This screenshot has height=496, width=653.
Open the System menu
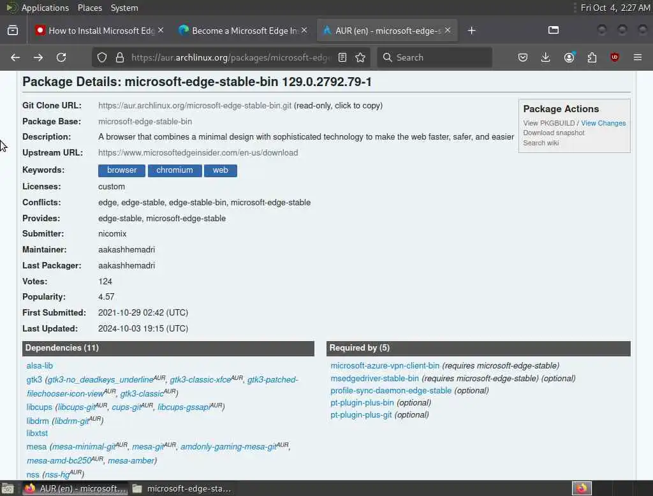(124, 8)
